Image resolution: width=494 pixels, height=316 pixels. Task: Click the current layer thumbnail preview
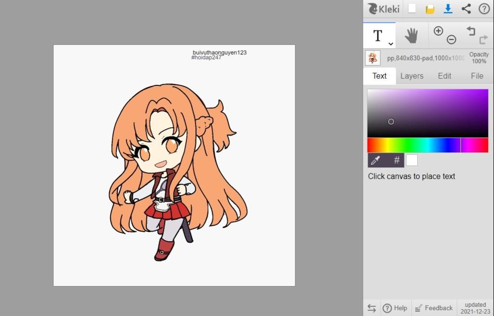(373, 58)
